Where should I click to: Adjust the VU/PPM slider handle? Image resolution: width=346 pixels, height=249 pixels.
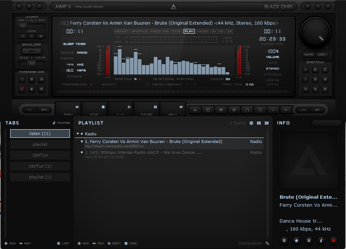point(22,26)
